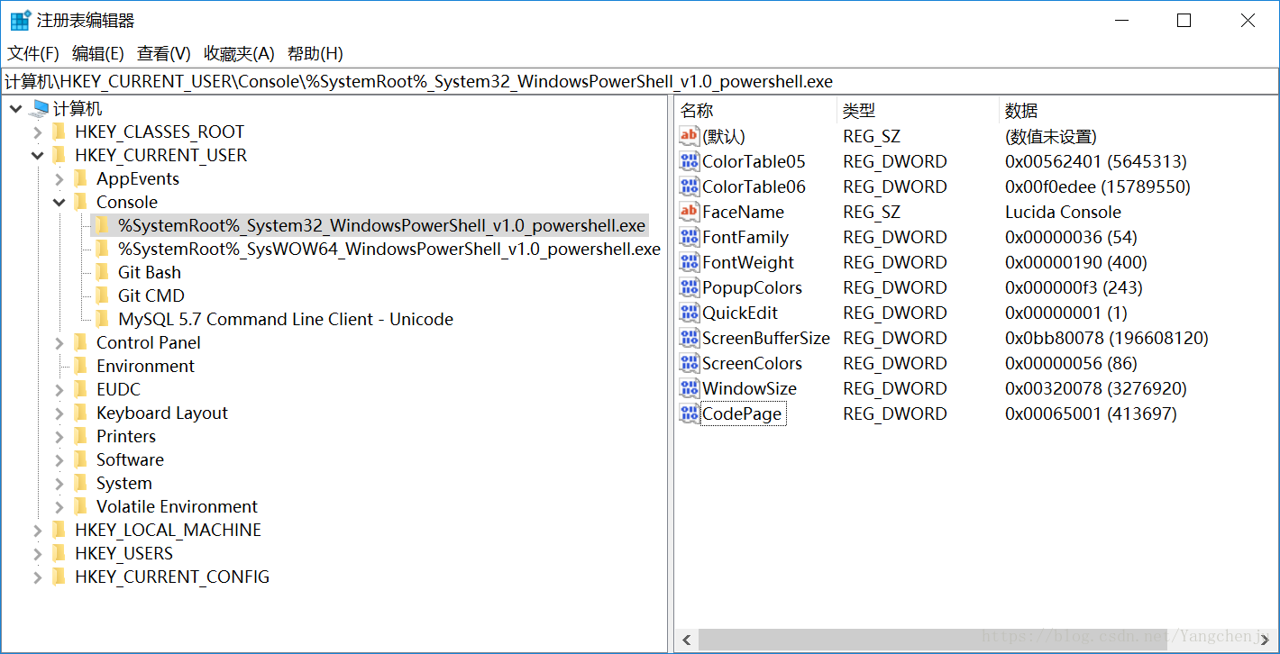Select the SysWOW64 powershell.exe key
Screen dimensions: 1280x654
pos(389,249)
